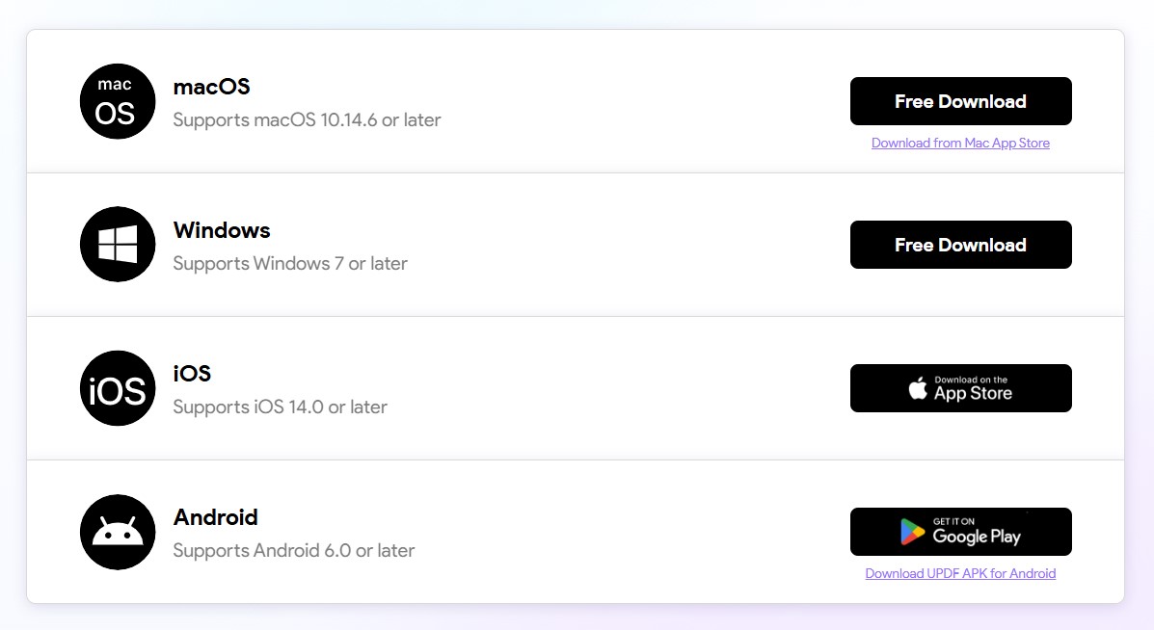Click the Apple logo inside the App Store badge
The image size is (1154, 630).
919,387
